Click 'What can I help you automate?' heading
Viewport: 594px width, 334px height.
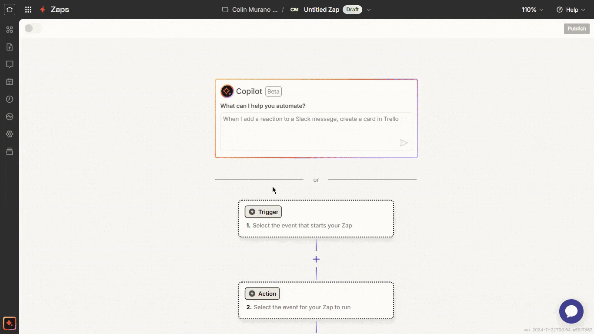[263, 106]
